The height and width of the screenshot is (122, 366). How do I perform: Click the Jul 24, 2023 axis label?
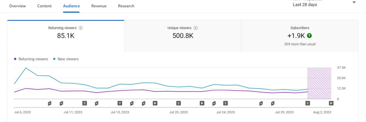click(x=225, y=112)
